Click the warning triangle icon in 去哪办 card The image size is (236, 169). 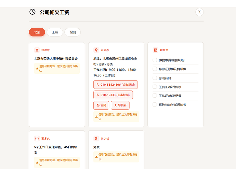click(96, 117)
